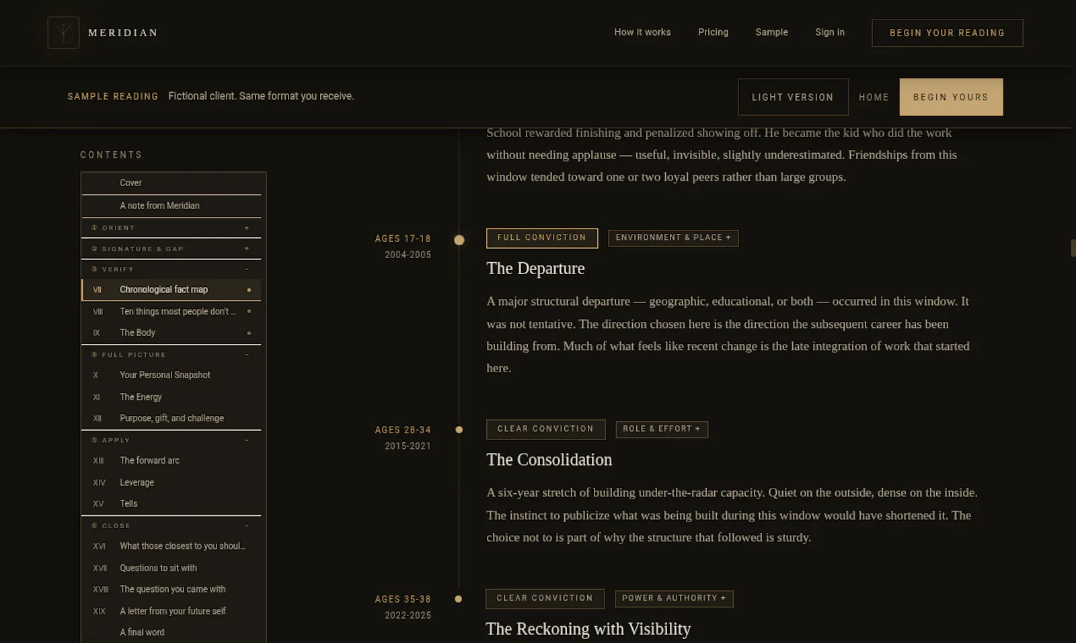1076x643 pixels.
Task: Click Sign in
Action: coord(830,32)
